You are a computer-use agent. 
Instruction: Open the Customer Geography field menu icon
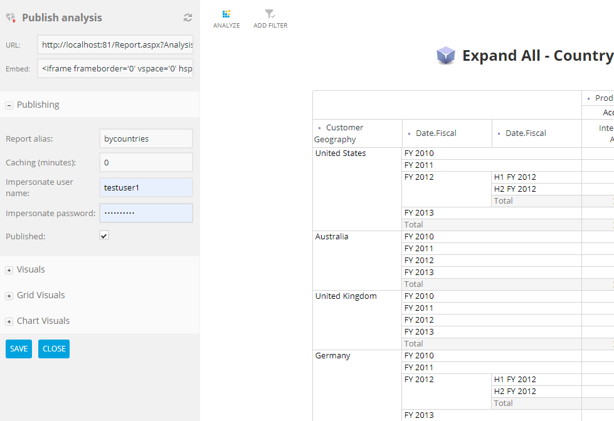tap(320, 127)
